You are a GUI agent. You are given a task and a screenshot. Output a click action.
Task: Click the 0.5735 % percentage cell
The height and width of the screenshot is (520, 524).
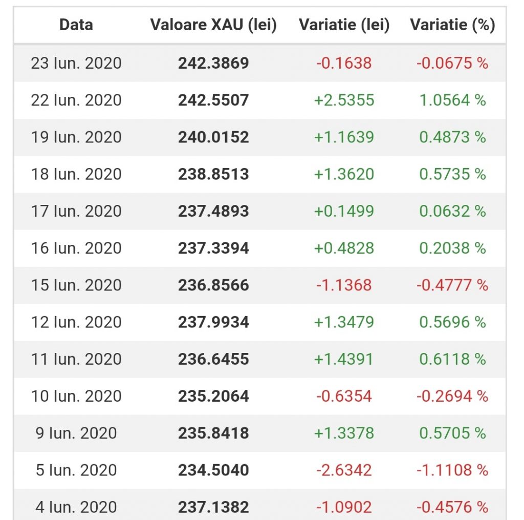(452, 174)
